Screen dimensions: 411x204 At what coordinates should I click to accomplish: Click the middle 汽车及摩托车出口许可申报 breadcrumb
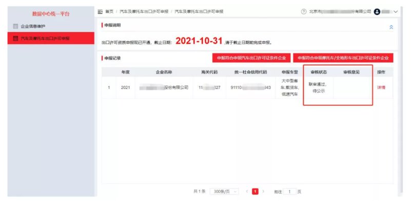pyautogui.click(x=144, y=12)
